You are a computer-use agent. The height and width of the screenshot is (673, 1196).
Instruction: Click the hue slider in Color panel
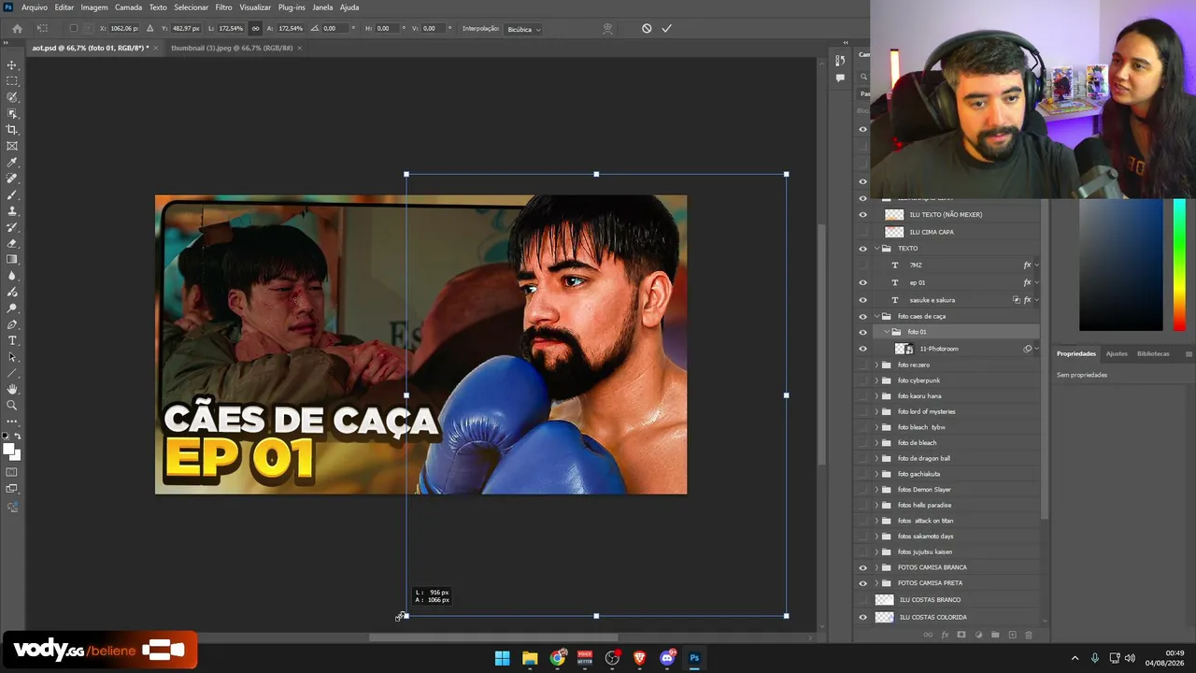tap(1179, 265)
